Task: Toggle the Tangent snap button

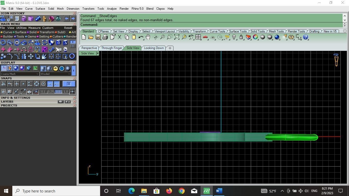Action: tap(10, 84)
